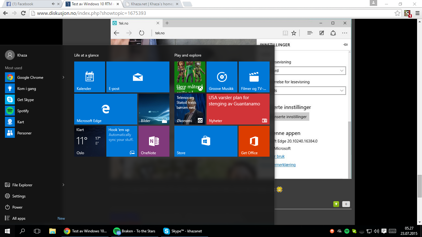This screenshot has width=422, height=237.
Task: Click the orange up-arrow tray icon
Action: (332, 231)
